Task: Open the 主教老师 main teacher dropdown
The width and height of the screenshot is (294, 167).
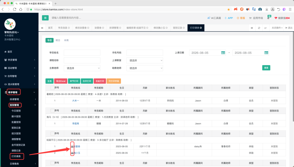Action: coord(82,68)
